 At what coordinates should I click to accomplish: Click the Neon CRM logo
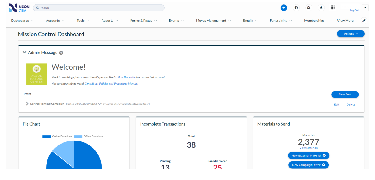pyautogui.click(x=19, y=8)
